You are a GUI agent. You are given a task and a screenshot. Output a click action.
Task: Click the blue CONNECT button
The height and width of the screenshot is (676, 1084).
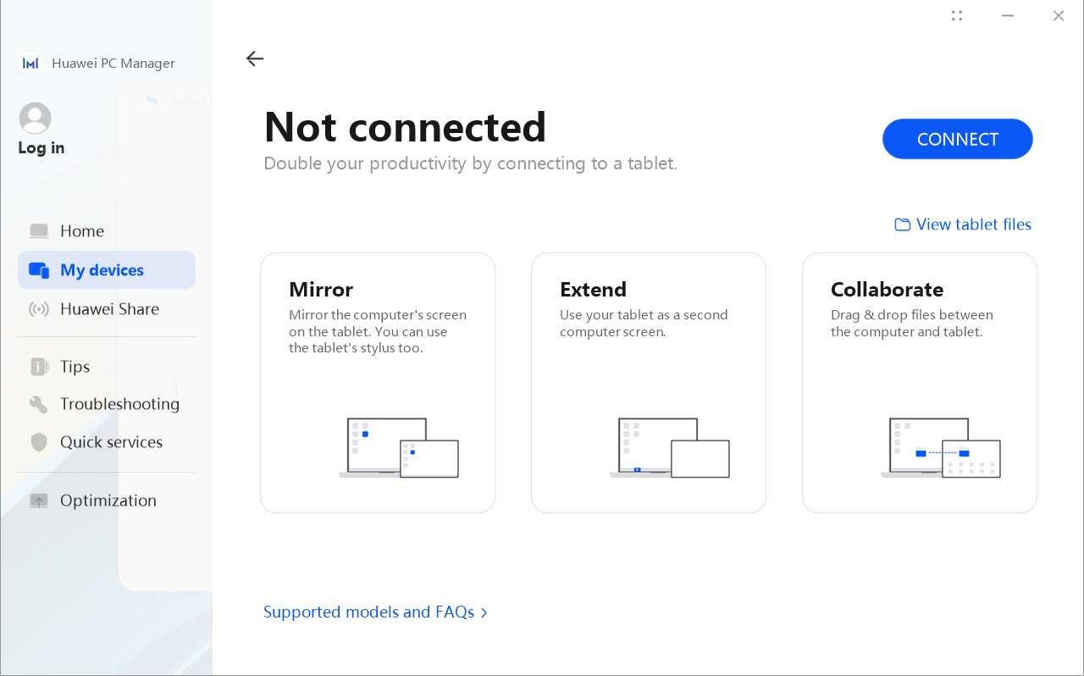coord(958,139)
